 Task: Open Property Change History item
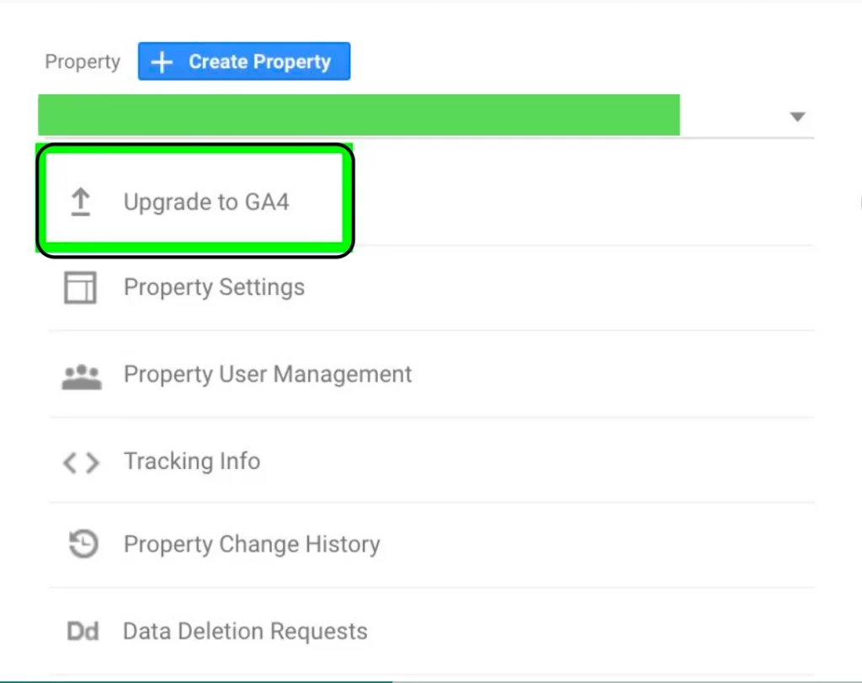[252, 544]
